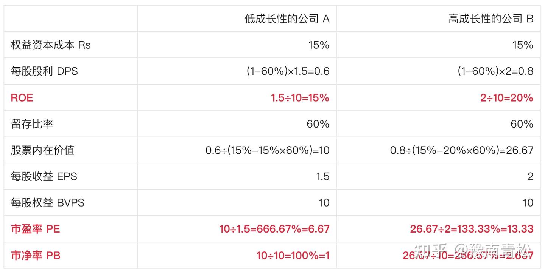This screenshot has height=273, width=545.
Task: Select the 留存比率 row label
Action: coord(32,124)
